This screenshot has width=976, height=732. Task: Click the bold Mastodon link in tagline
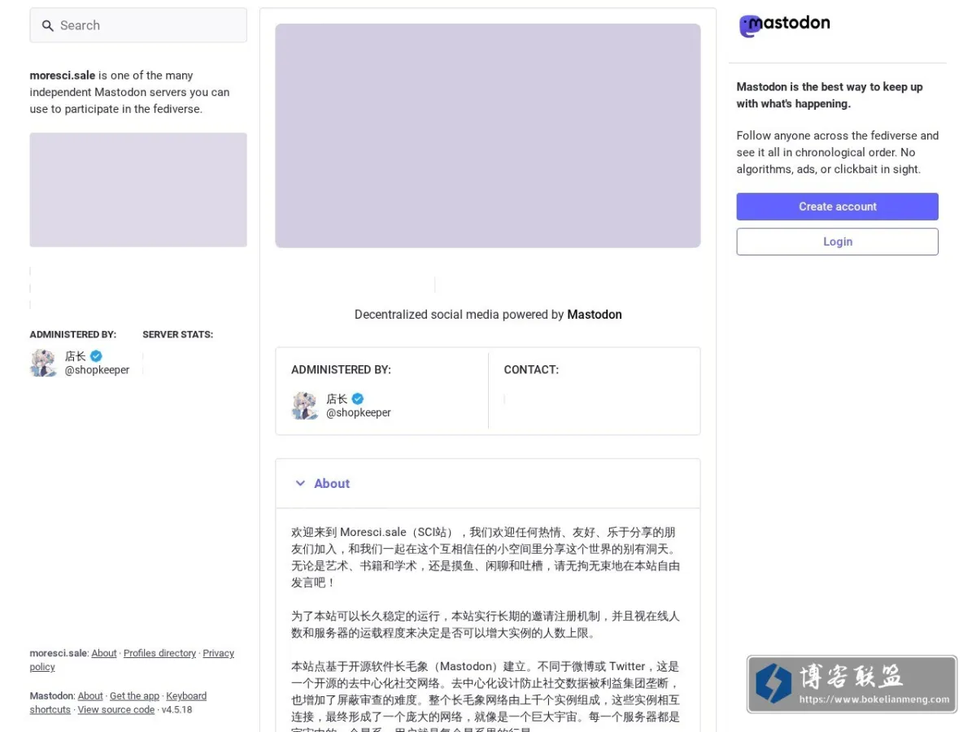pos(595,314)
